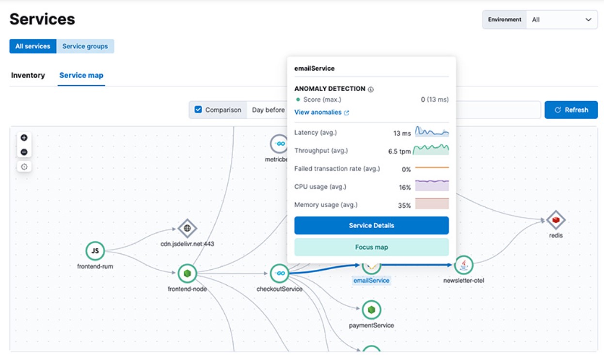Click the paymentService label text
This screenshot has height=355, width=604.
[371, 325]
